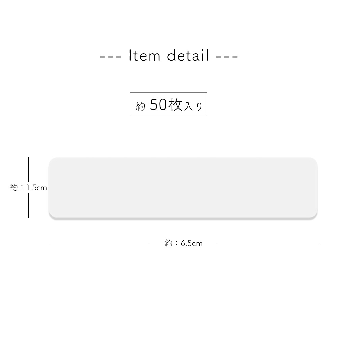Screen dimensions: 337x337
Task: Click the rounded rectangle's top-left corner
Action: click(52, 160)
